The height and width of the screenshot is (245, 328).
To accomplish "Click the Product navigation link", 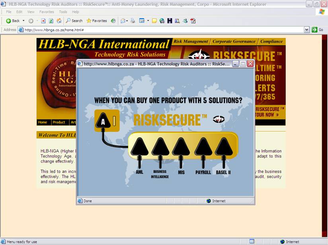I will [x=59, y=122].
